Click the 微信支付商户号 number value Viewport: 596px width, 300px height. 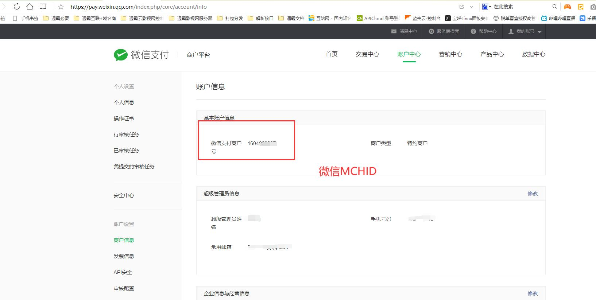262,143
